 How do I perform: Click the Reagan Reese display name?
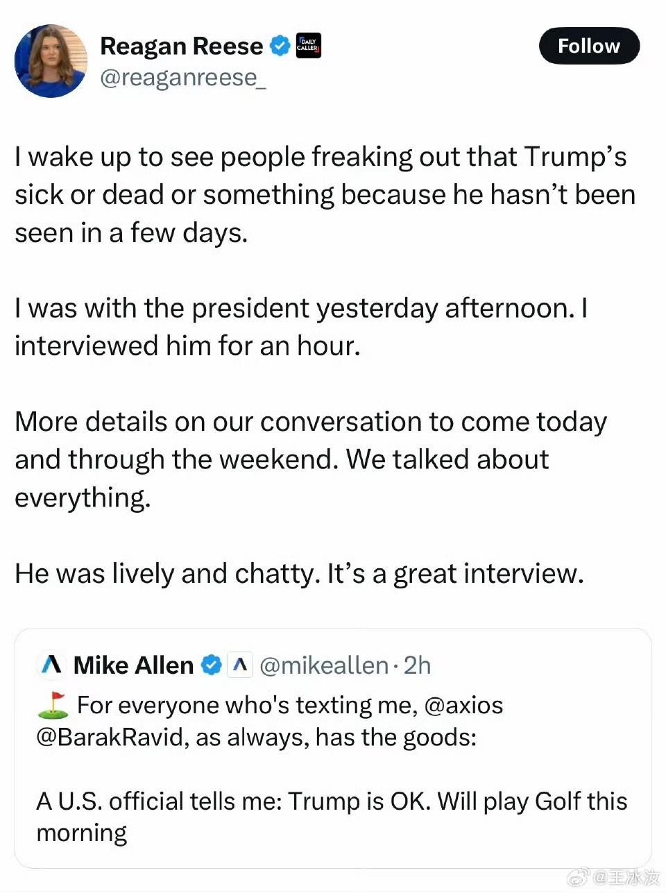pyautogui.click(x=182, y=46)
